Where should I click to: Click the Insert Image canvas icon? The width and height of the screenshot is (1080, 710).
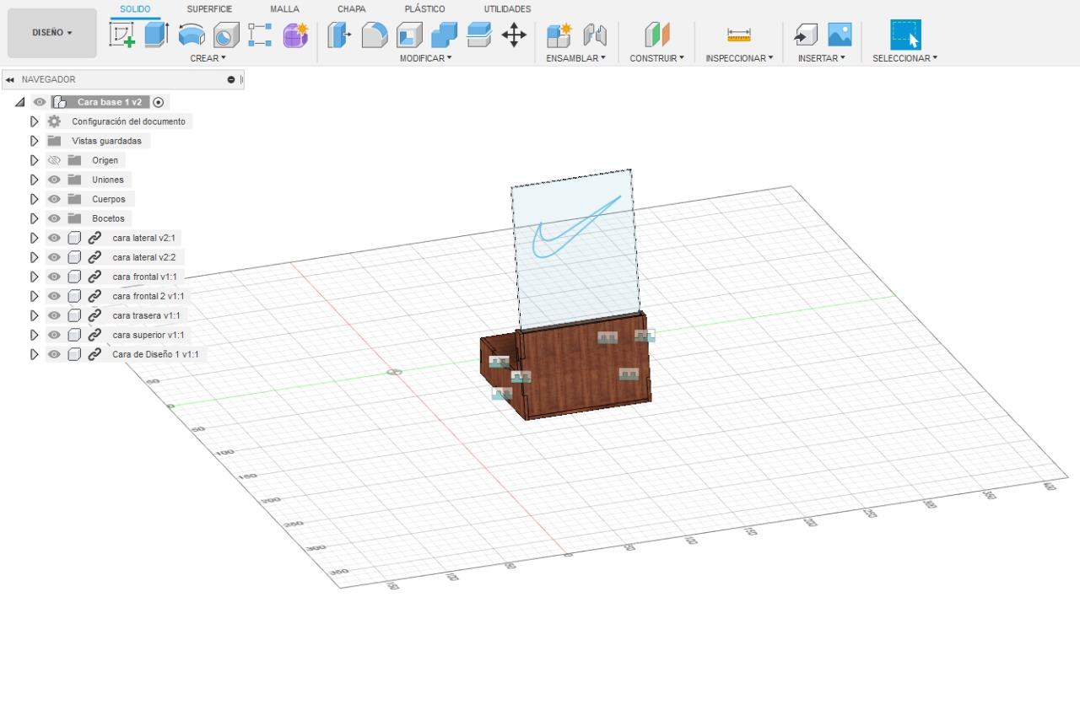(840, 35)
